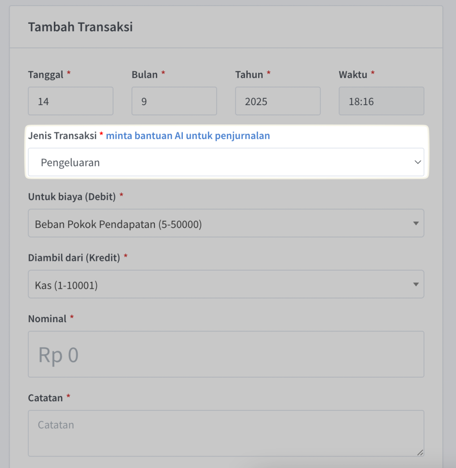This screenshot has height=468, width=456.
Task: Click the 'Diambil dari (Kredit)' label
Action: tap(74, 258)
